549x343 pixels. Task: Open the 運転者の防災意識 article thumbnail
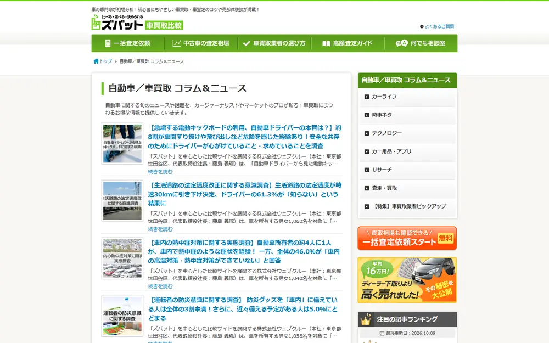click(122, 316)
